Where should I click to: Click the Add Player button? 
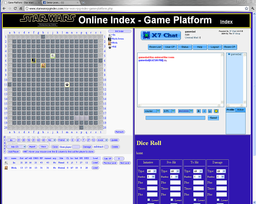click(x=14, y=152)
